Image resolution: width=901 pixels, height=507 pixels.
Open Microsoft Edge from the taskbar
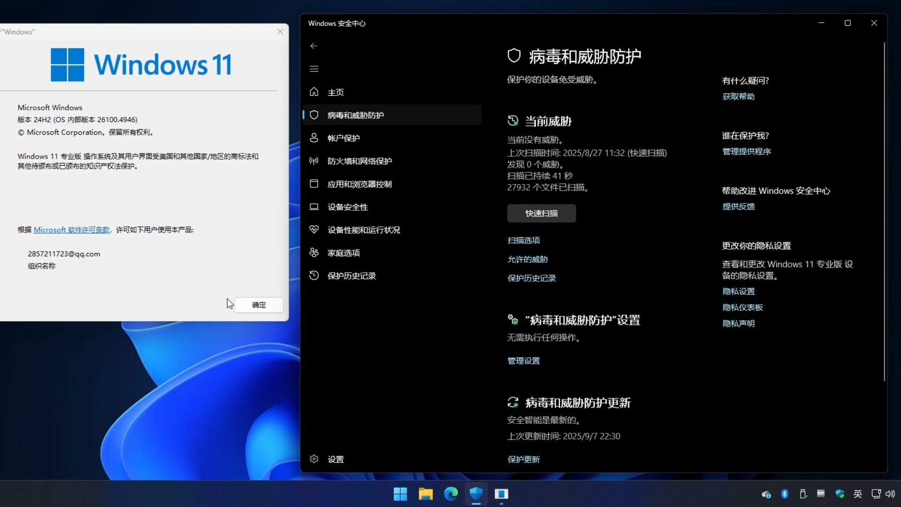tap(451, 494)
